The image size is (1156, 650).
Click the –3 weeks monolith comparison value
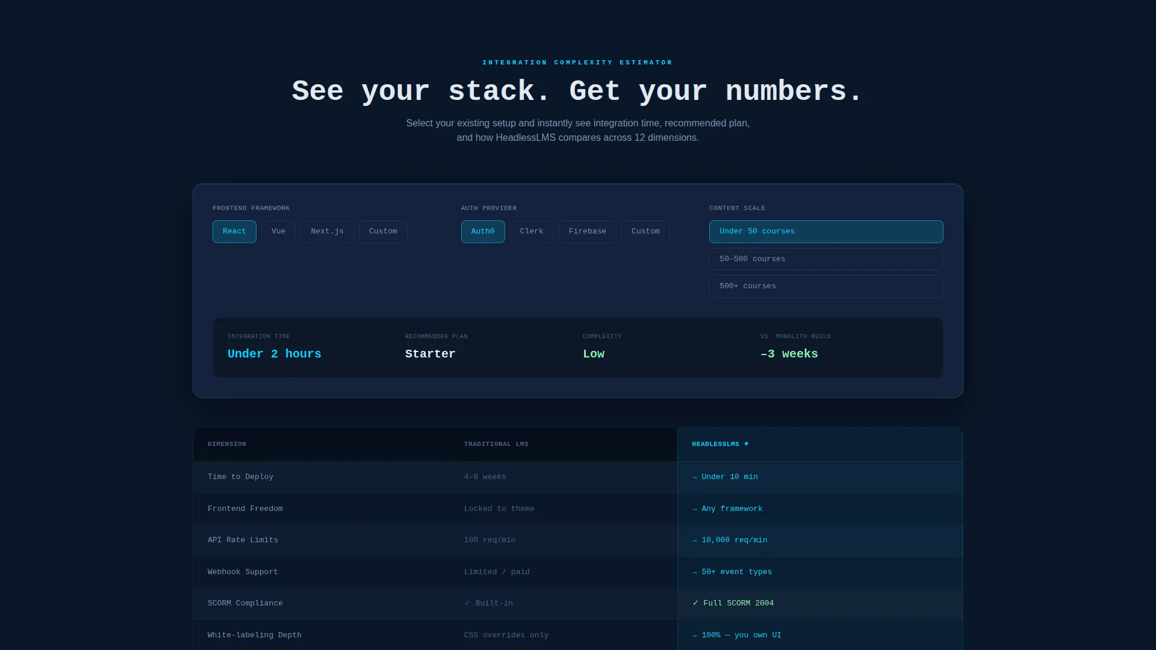(x=789, y=354)
